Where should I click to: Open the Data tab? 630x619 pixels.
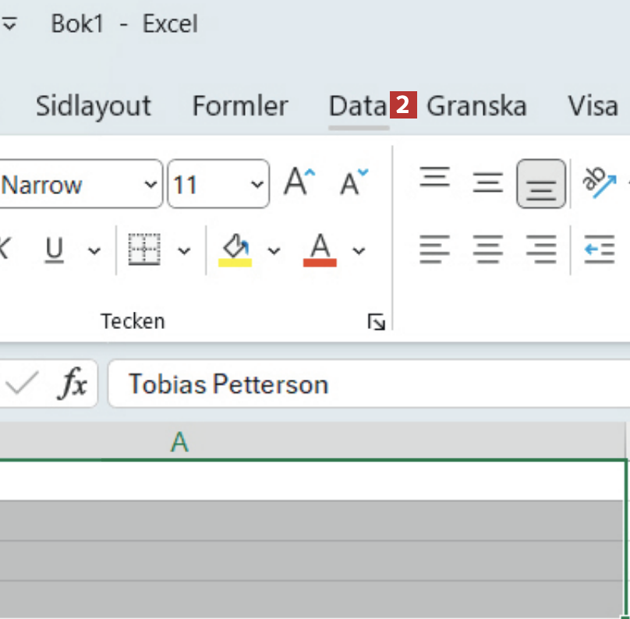click(x=358, y=106)
